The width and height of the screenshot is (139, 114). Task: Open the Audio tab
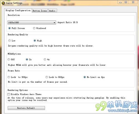52,11
